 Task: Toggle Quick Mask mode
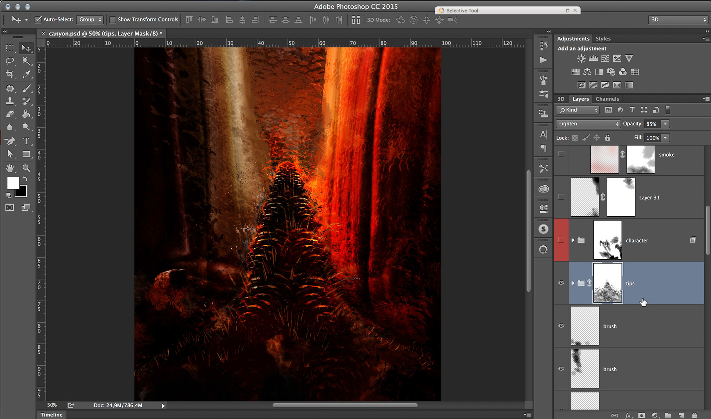pyautogui.click(x=10, y=207)
